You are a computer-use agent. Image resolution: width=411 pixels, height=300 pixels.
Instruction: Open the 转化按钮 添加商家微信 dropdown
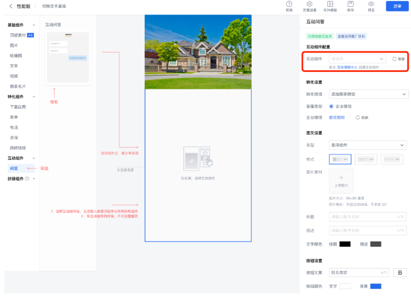[x=368, y=94]
